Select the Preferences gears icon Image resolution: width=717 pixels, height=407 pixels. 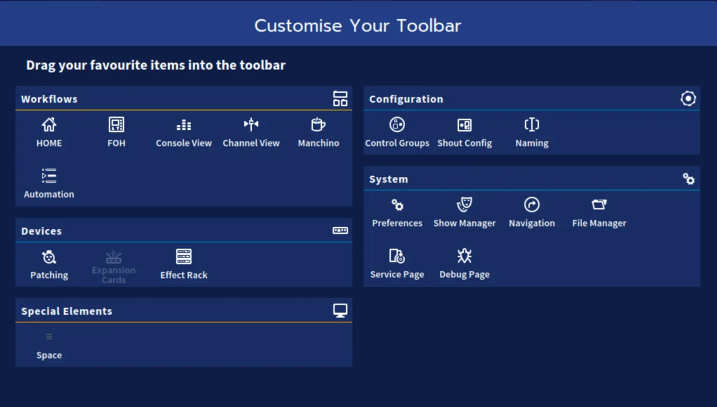(x=397, y=205)
